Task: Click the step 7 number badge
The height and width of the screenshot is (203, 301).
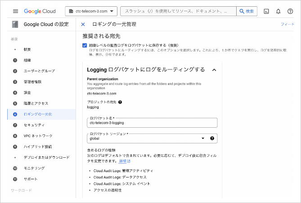Action: pos(15,125)
